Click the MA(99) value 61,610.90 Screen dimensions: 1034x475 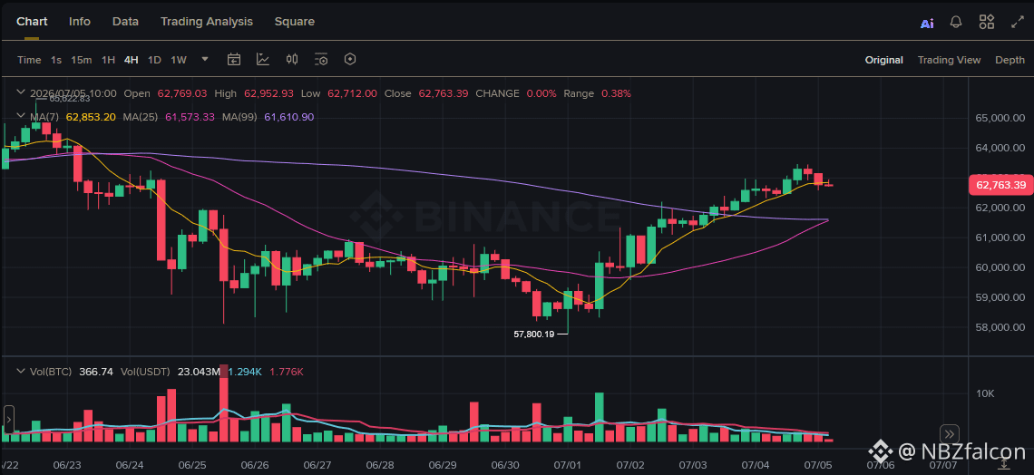pos(288,117)
